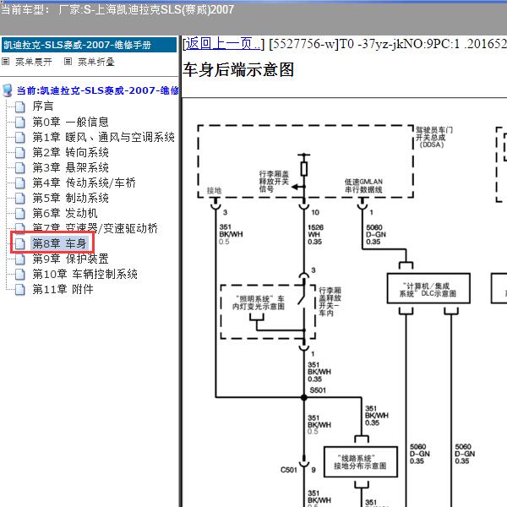
Task: Click "线路系统" 接地分布示意图 box in diagram
Action: click(x=361, y=461)
